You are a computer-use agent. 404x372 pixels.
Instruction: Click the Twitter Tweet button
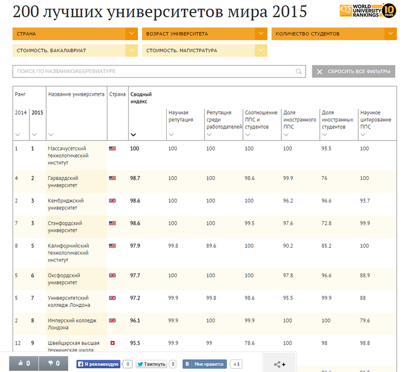point(151,364)
